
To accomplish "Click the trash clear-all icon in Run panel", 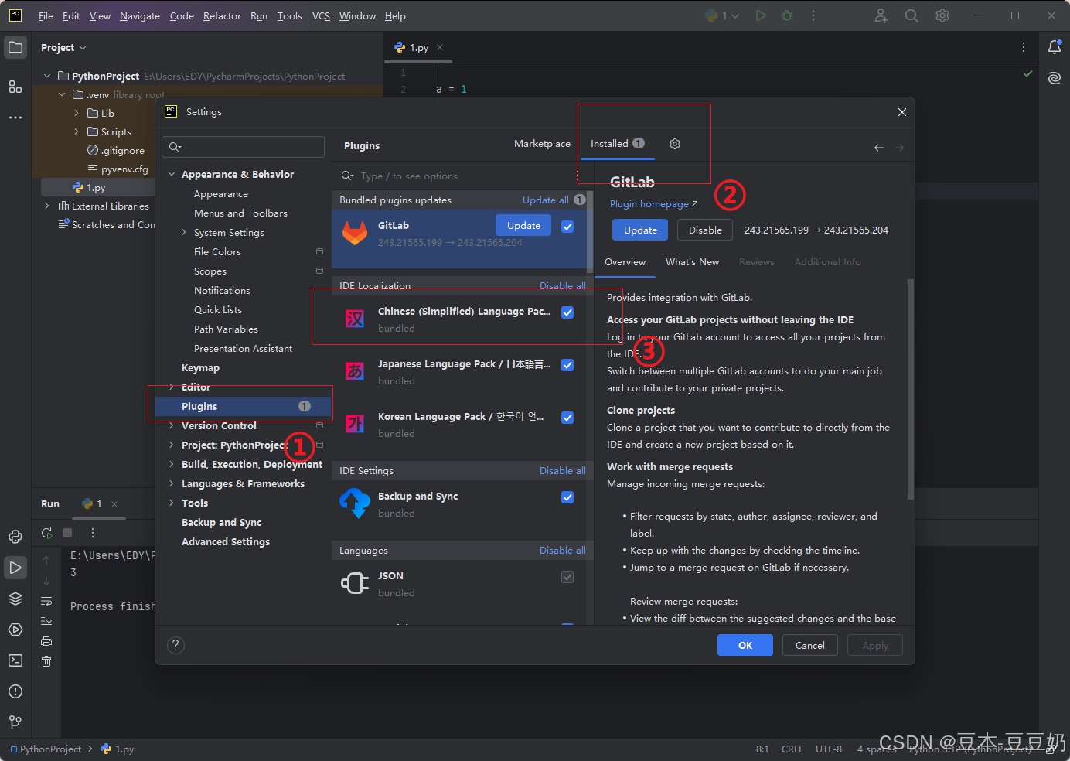I will point(46,661).
